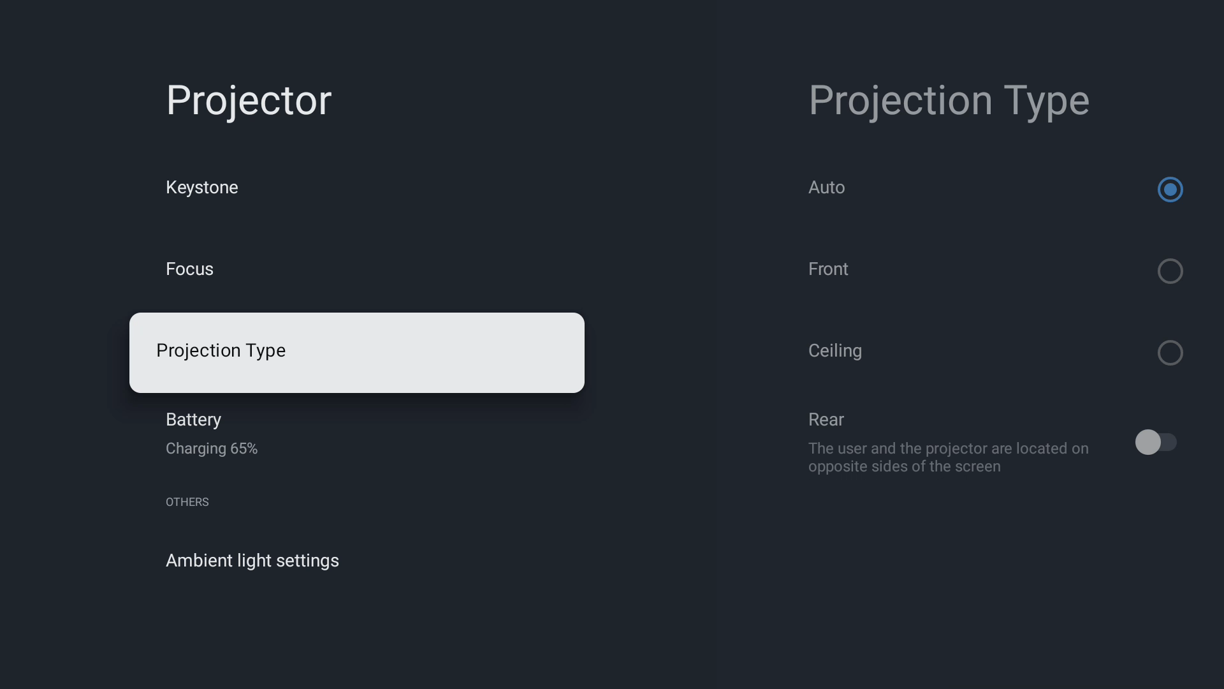Click the Projection Type panel heading

(x=949, y=101)
